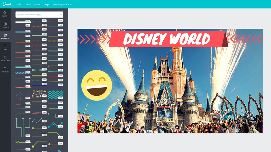The image size is (271, 152).
Task: Open the Text panel
Action: pyautogui.click(x=5, y=47)
